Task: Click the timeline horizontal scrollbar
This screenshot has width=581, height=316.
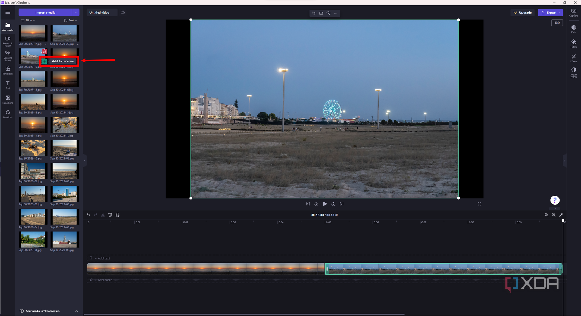Action: click(244, 314)
